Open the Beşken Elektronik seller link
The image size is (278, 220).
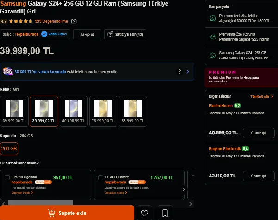(x=225, y=149)
